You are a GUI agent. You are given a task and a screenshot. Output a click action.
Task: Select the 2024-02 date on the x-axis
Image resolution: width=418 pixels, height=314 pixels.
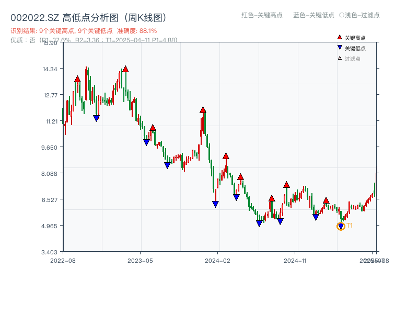[217, 260]
